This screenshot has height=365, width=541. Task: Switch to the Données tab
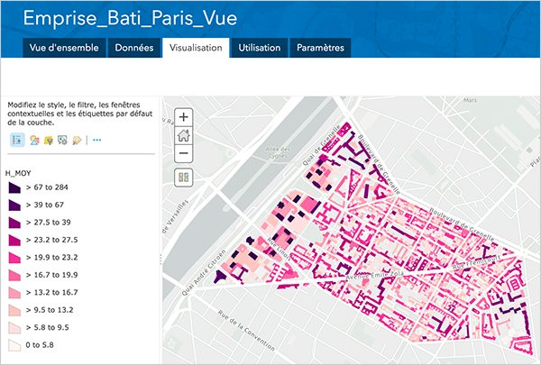click(x=134, y=48)
